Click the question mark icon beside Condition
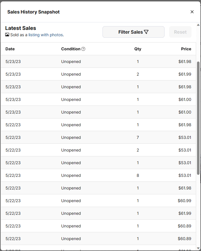Screen dimensions: 201x251 (x=83, y=49)
